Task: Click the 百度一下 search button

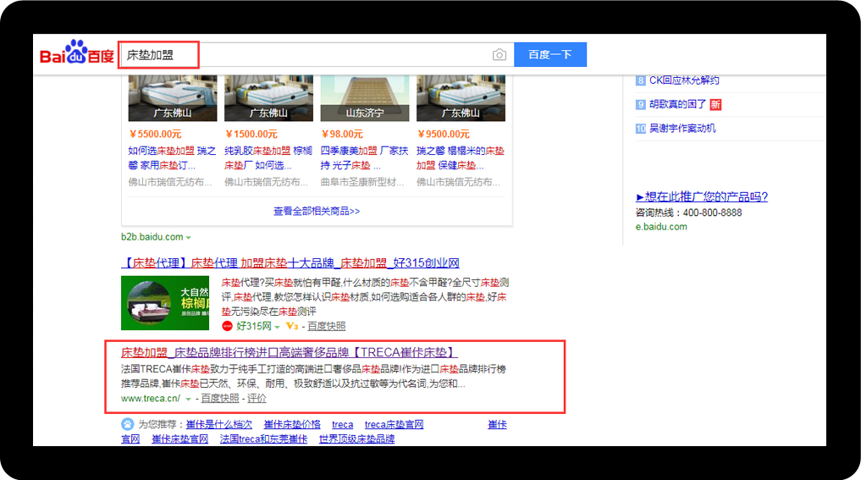Action: tap(550, 54)
